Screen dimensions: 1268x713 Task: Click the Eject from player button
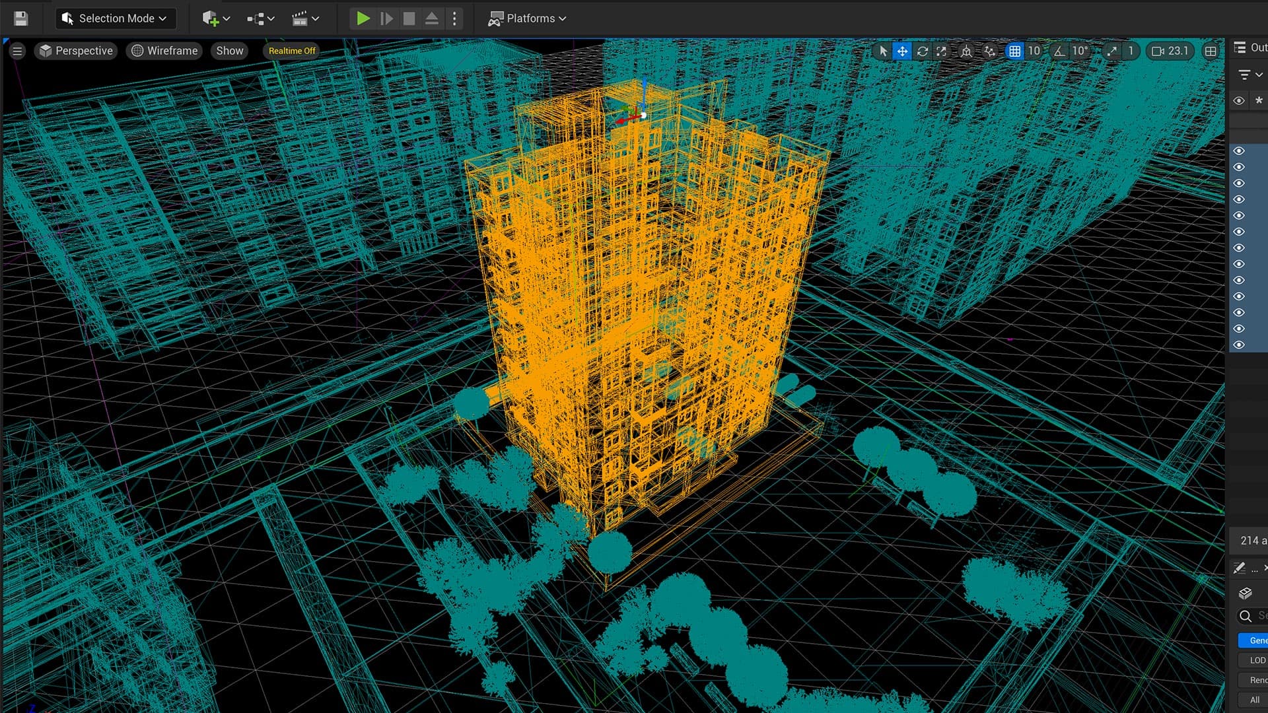432,18
